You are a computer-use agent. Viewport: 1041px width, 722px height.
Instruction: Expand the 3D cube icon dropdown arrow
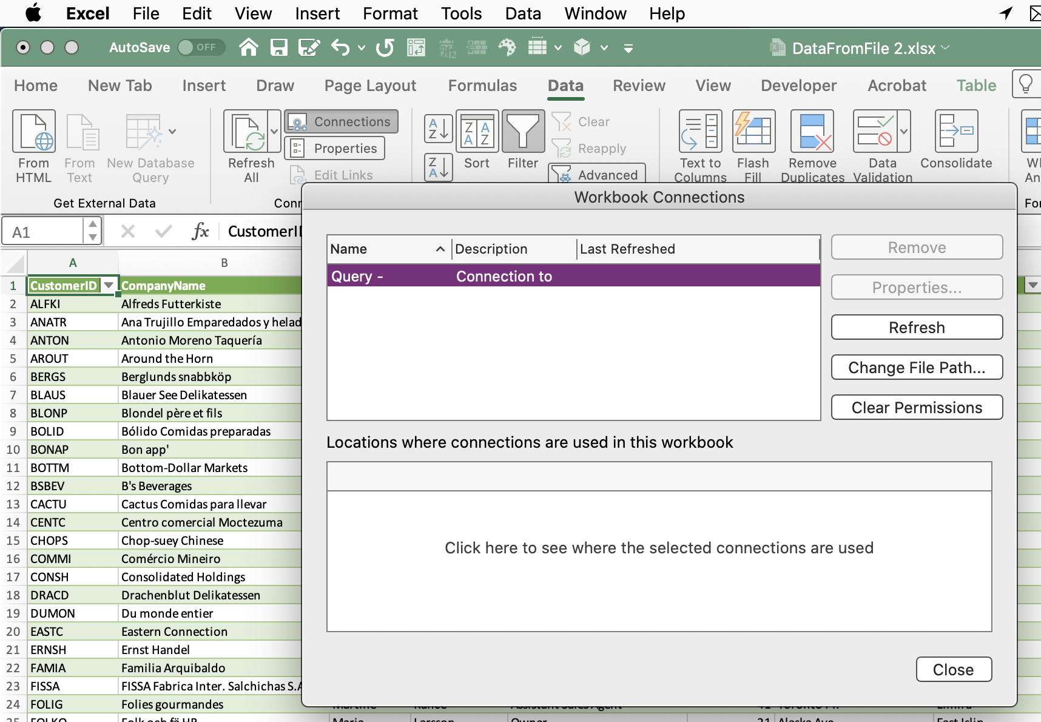(x=604, y=47)
